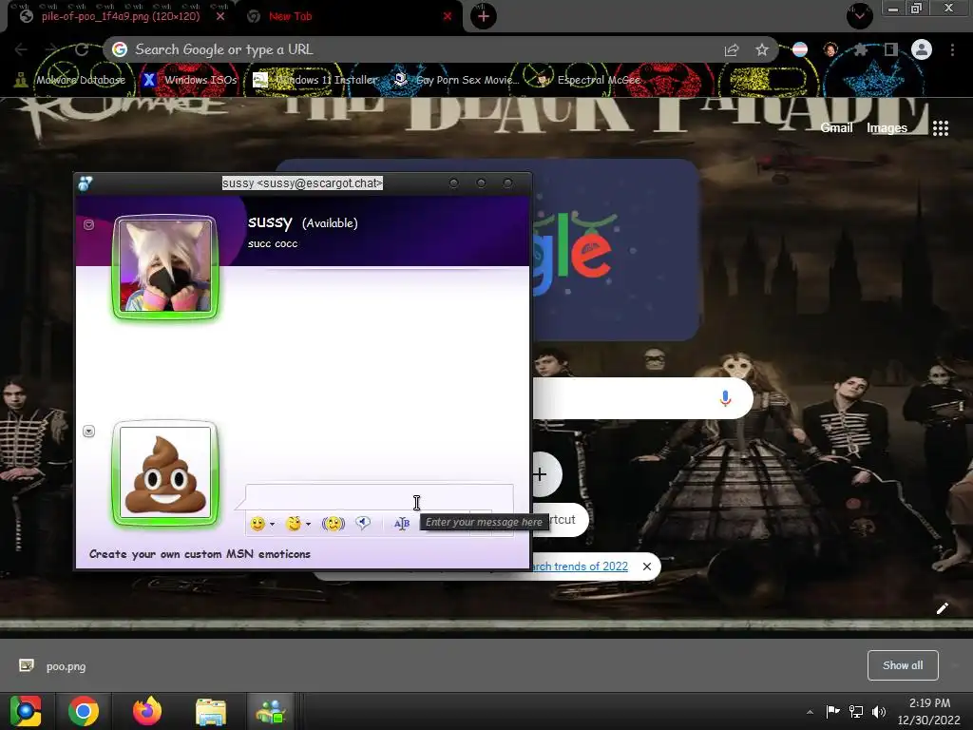Screen dimensions: 973x730
Task: Open the Start button on taskbar
Action: tap(26, 711)
